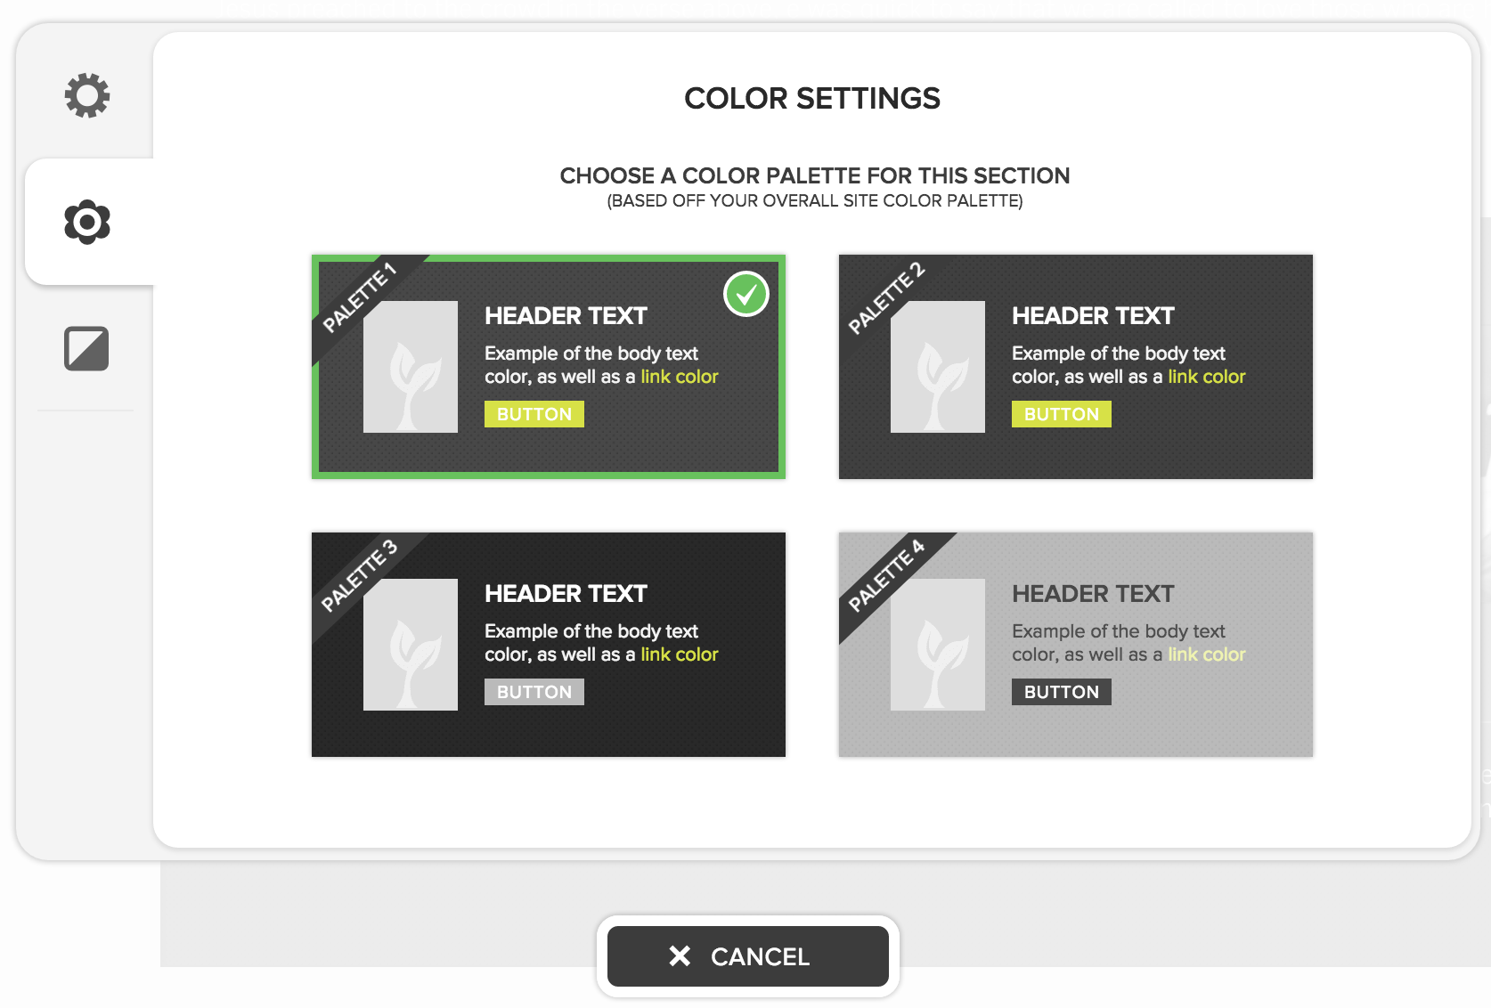The height and width of the screenshot is (1008, 1491).
Task: Click the green checkmark on Palette 1
Action: click(x=746, y=294)
